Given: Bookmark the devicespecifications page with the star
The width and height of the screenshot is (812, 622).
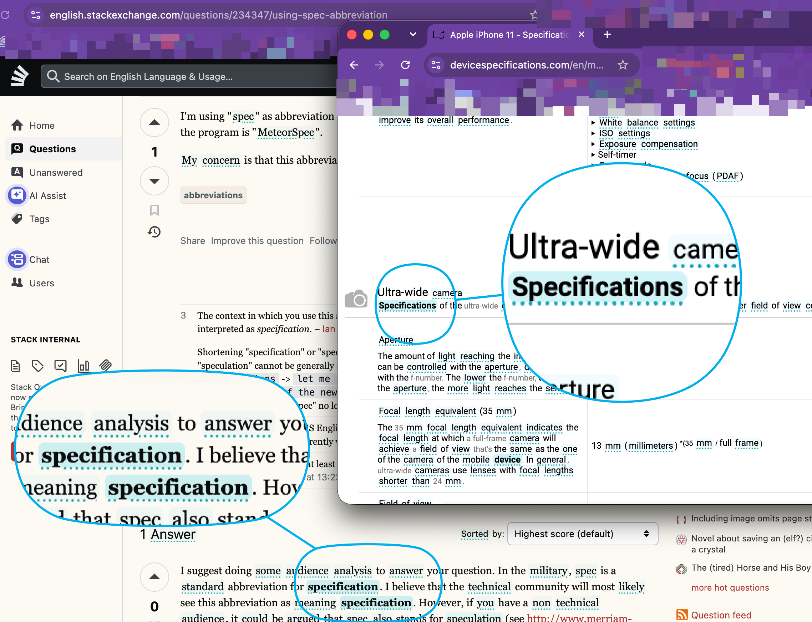Looking at the screenshot, I should (623, 65).
